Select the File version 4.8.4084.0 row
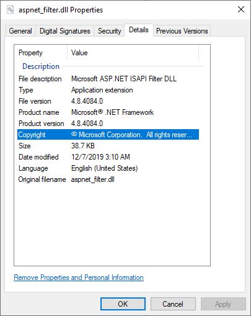The height and width of the screenshot is (316, 251). point(108,101)
